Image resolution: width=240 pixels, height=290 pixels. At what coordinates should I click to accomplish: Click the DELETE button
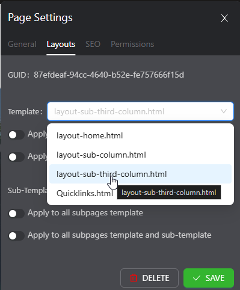tap(149, 278)
